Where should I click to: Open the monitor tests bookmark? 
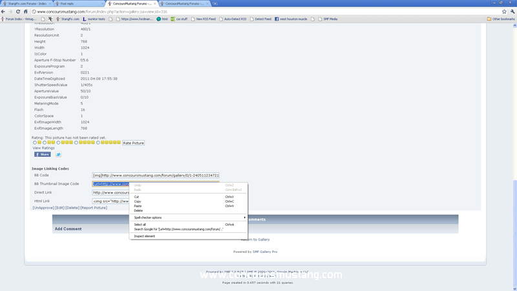coord(94,19)
